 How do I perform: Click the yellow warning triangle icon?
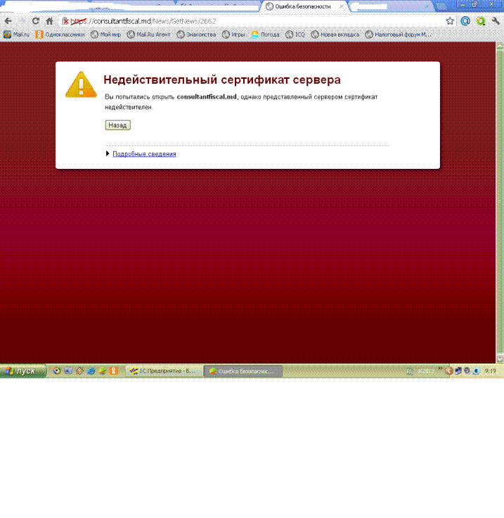(81, 84)
